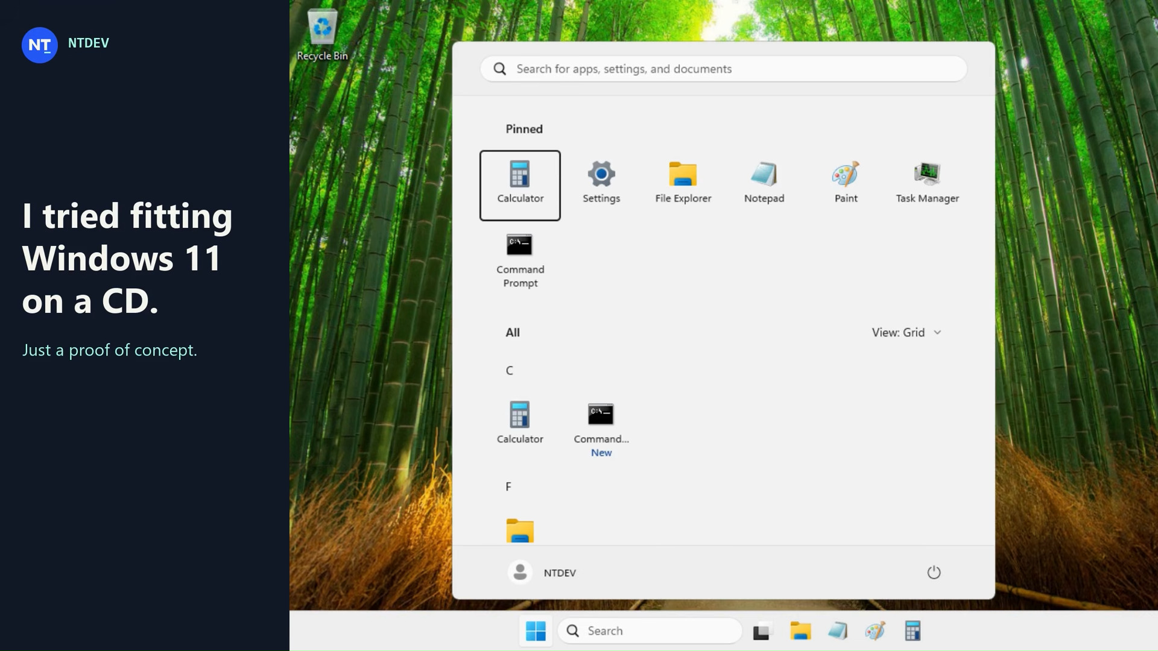1158x651 pixels.
Task: Open the new Command... app in All list
Action: pos(601,430)
